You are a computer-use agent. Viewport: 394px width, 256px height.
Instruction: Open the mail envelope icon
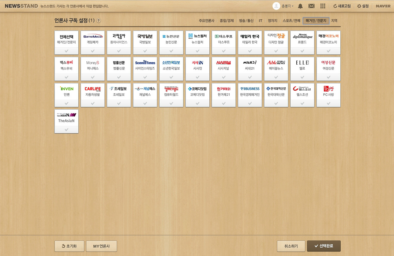click(312, 6)
